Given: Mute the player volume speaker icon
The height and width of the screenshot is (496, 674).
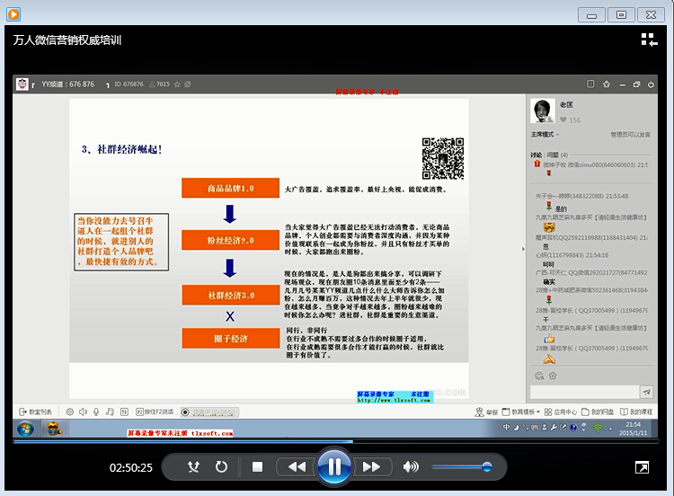Looking at the screenshot, I should 411,467.
